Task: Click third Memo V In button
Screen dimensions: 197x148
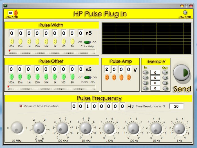Action: (x=145, y=83)
